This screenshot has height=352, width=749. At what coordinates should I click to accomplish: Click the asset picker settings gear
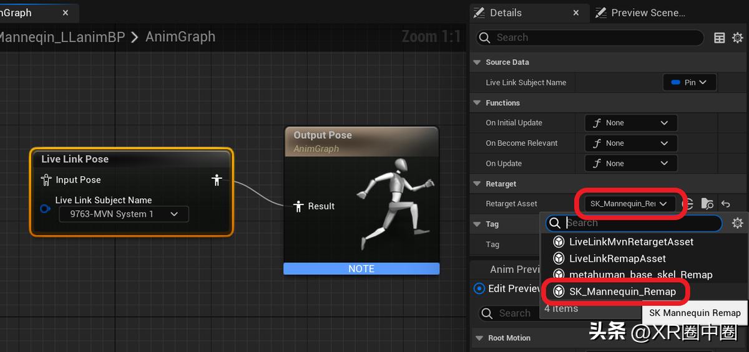pos(737,223)
